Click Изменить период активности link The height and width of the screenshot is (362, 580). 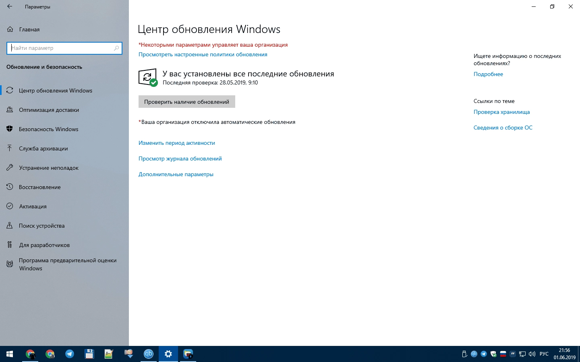coord(177,143)
